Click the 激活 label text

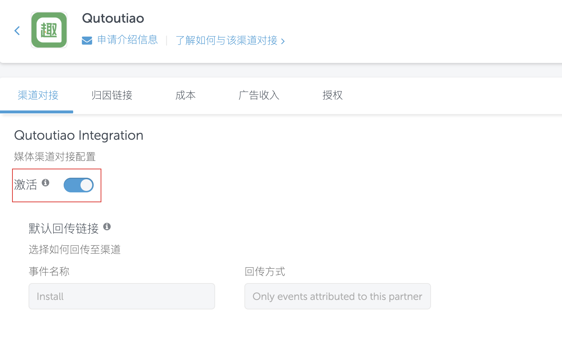[26, 185]
